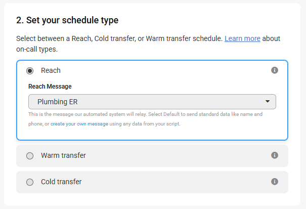Click the Reach option label text

tap(51, 70)
